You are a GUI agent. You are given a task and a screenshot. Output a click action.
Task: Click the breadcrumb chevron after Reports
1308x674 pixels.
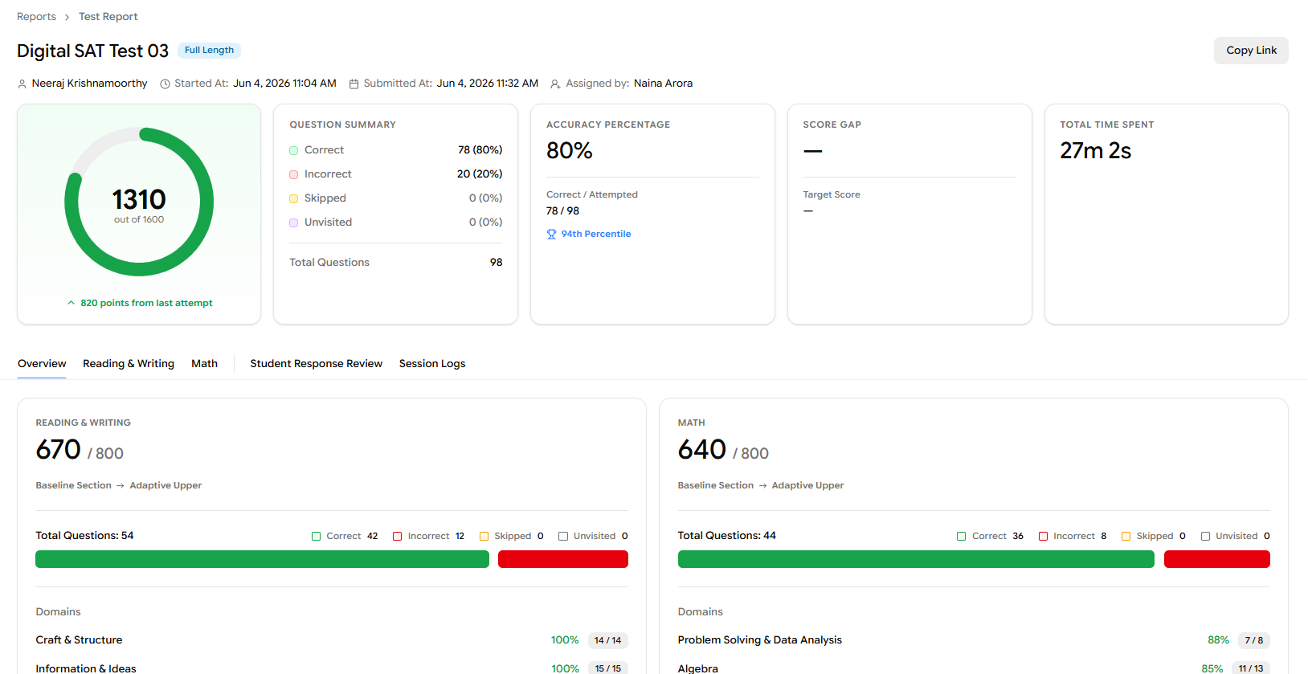(67, 17)
